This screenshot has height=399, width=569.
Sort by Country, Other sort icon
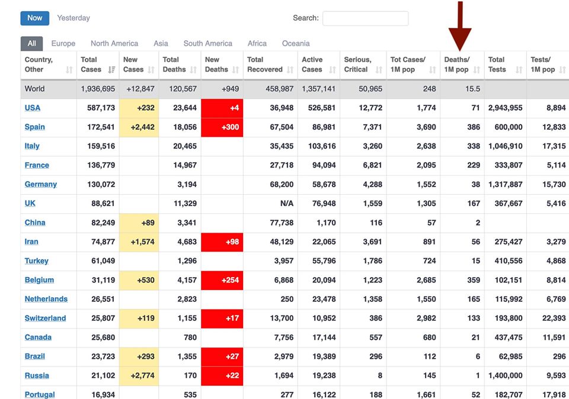coord(69,70)
